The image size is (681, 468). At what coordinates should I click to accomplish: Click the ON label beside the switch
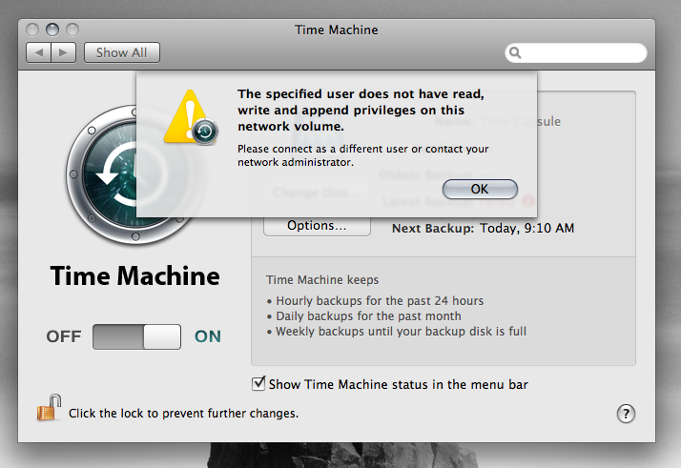point(208,336)
